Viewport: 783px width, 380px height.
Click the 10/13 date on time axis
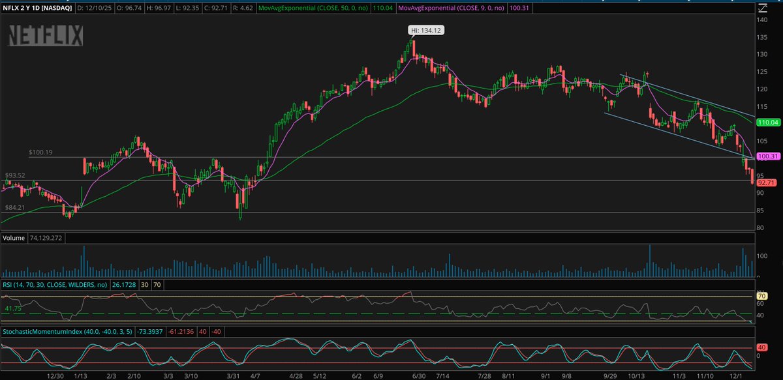tap(637, 376)
